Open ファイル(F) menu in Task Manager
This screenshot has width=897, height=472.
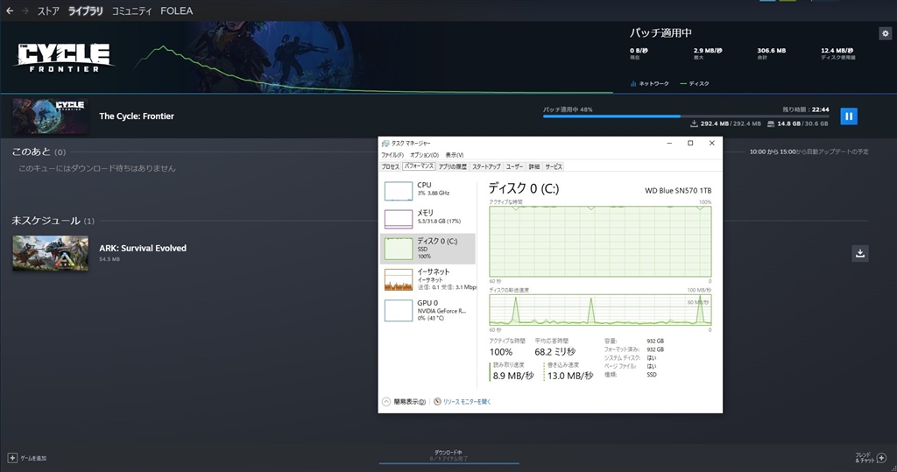tap(392, 155)
